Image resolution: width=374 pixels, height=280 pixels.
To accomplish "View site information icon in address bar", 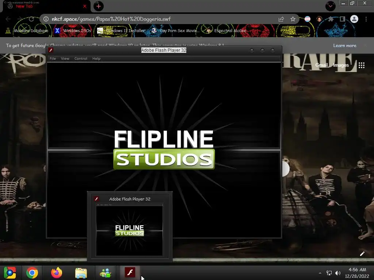I will pos(46,19).
